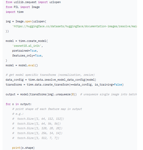Click the torch.Size([1, 64, 112, 112]) comment
This screenshot has width=143, height=150.
(38, 119)
